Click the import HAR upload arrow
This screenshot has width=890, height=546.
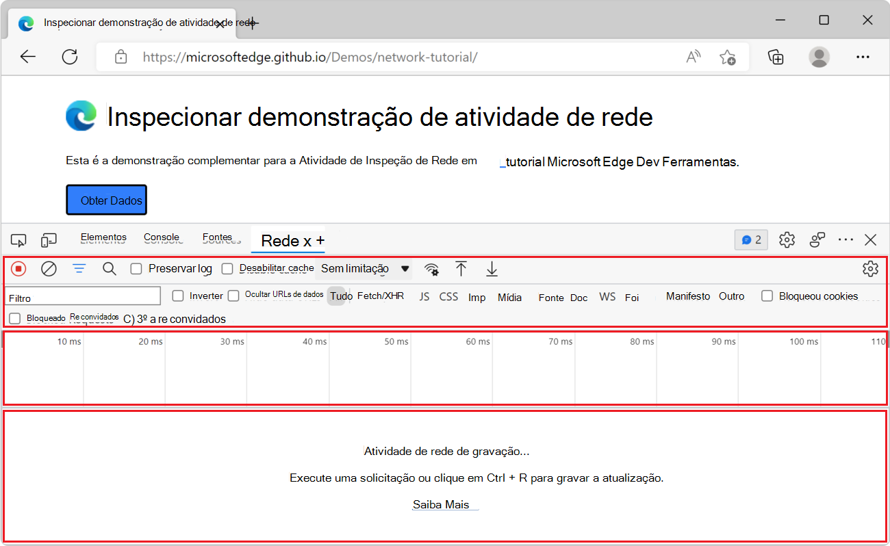[x=461, y=269]
